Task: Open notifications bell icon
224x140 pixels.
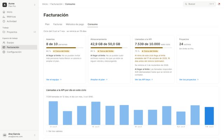Action: click(x=219, y=4)
